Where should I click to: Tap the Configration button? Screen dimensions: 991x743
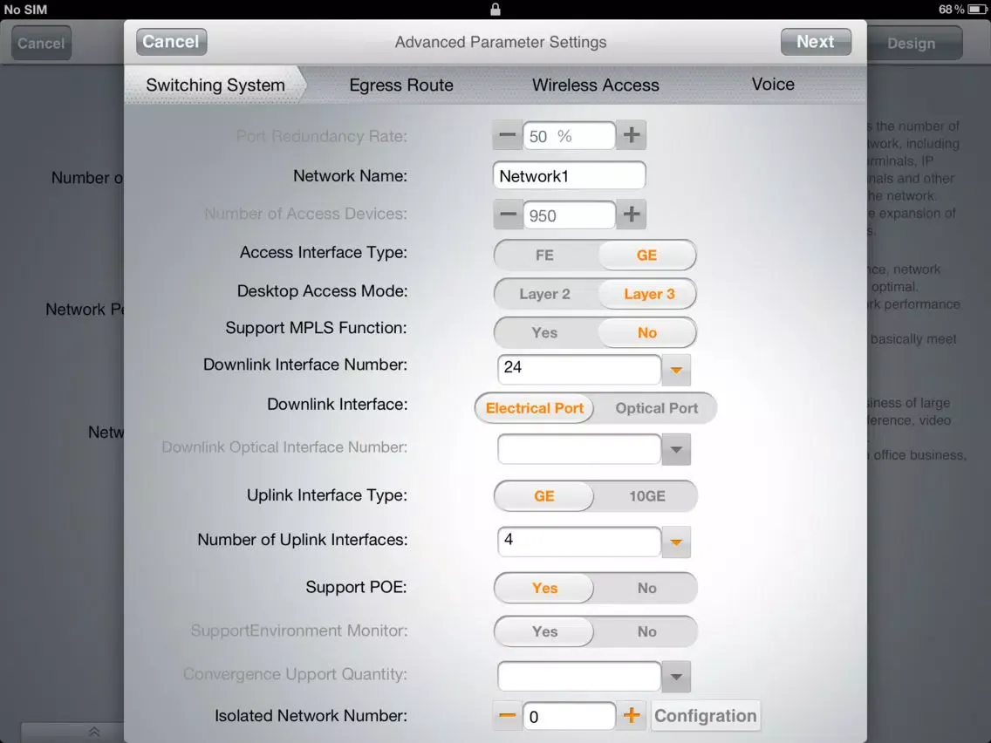click(x=706, y=716)
